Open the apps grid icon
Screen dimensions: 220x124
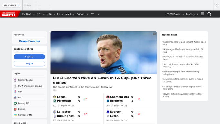point(202,14)
